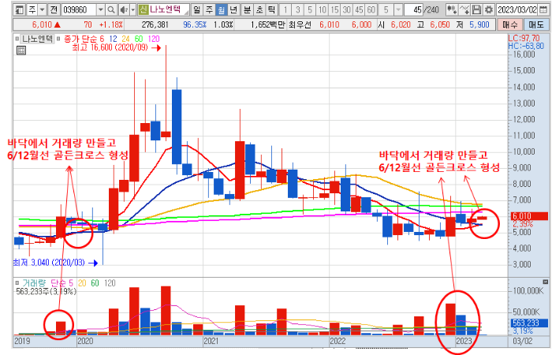The width and height of the screenshot is (552, 355).
Task: Open the 주 market type dropdown arrow
Action: tap(42, 9)
